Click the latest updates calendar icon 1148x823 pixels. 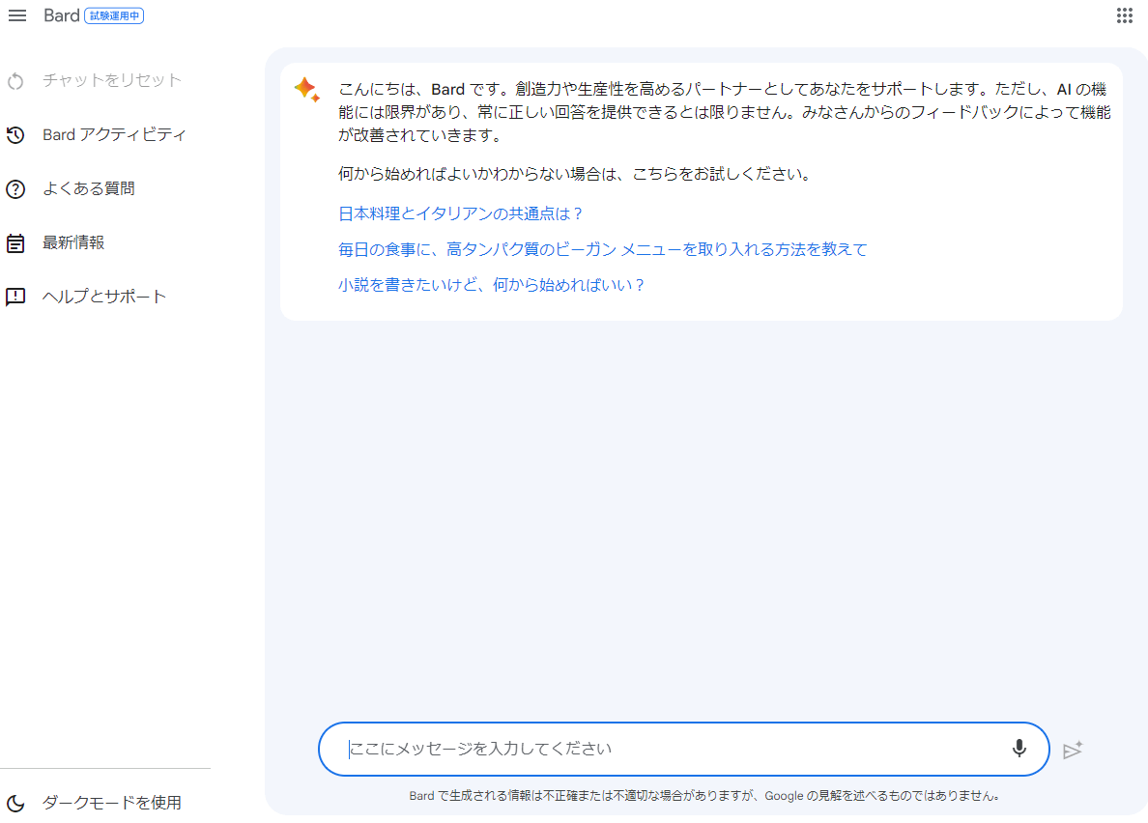pos(15,242)
